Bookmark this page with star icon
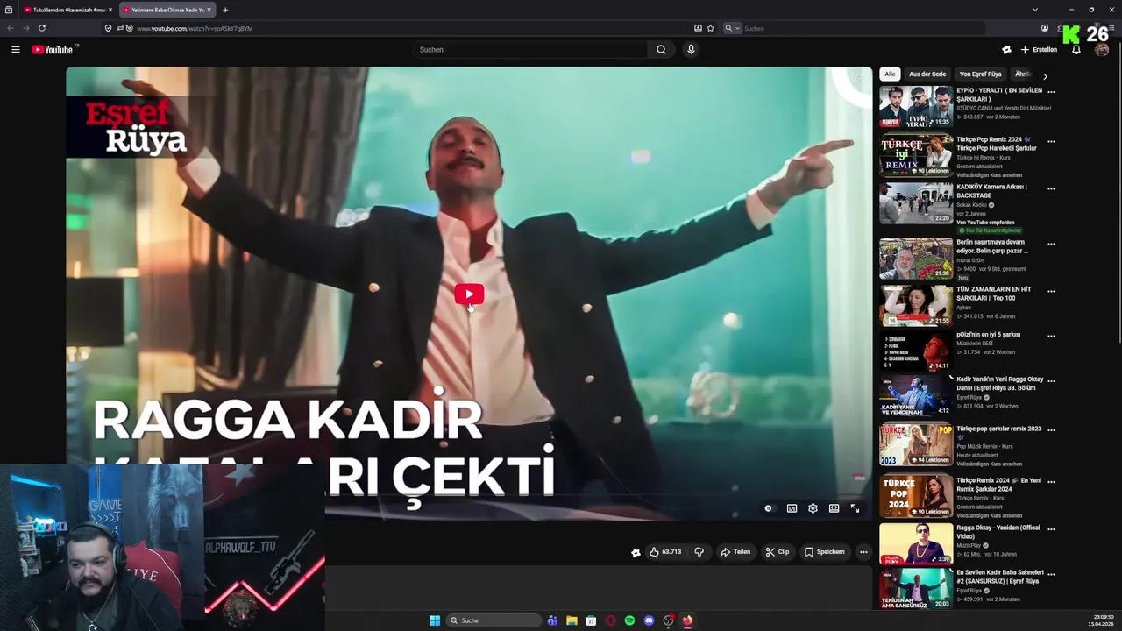This screenshot has height=631, width=1122. pos(711,28)
